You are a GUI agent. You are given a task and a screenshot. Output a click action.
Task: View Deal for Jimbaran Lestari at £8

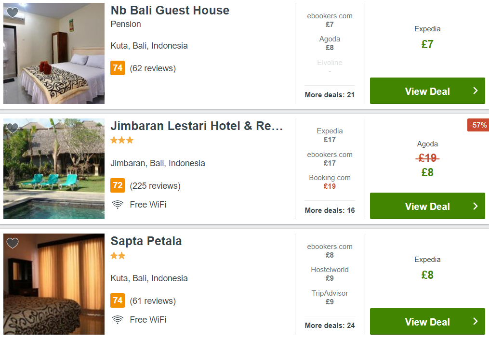point(427,206)
